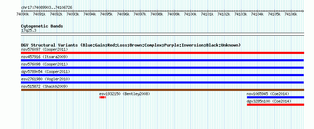
Task: Open esv2761980 (Vogler2010) label
Action: [x=46, y=79]
